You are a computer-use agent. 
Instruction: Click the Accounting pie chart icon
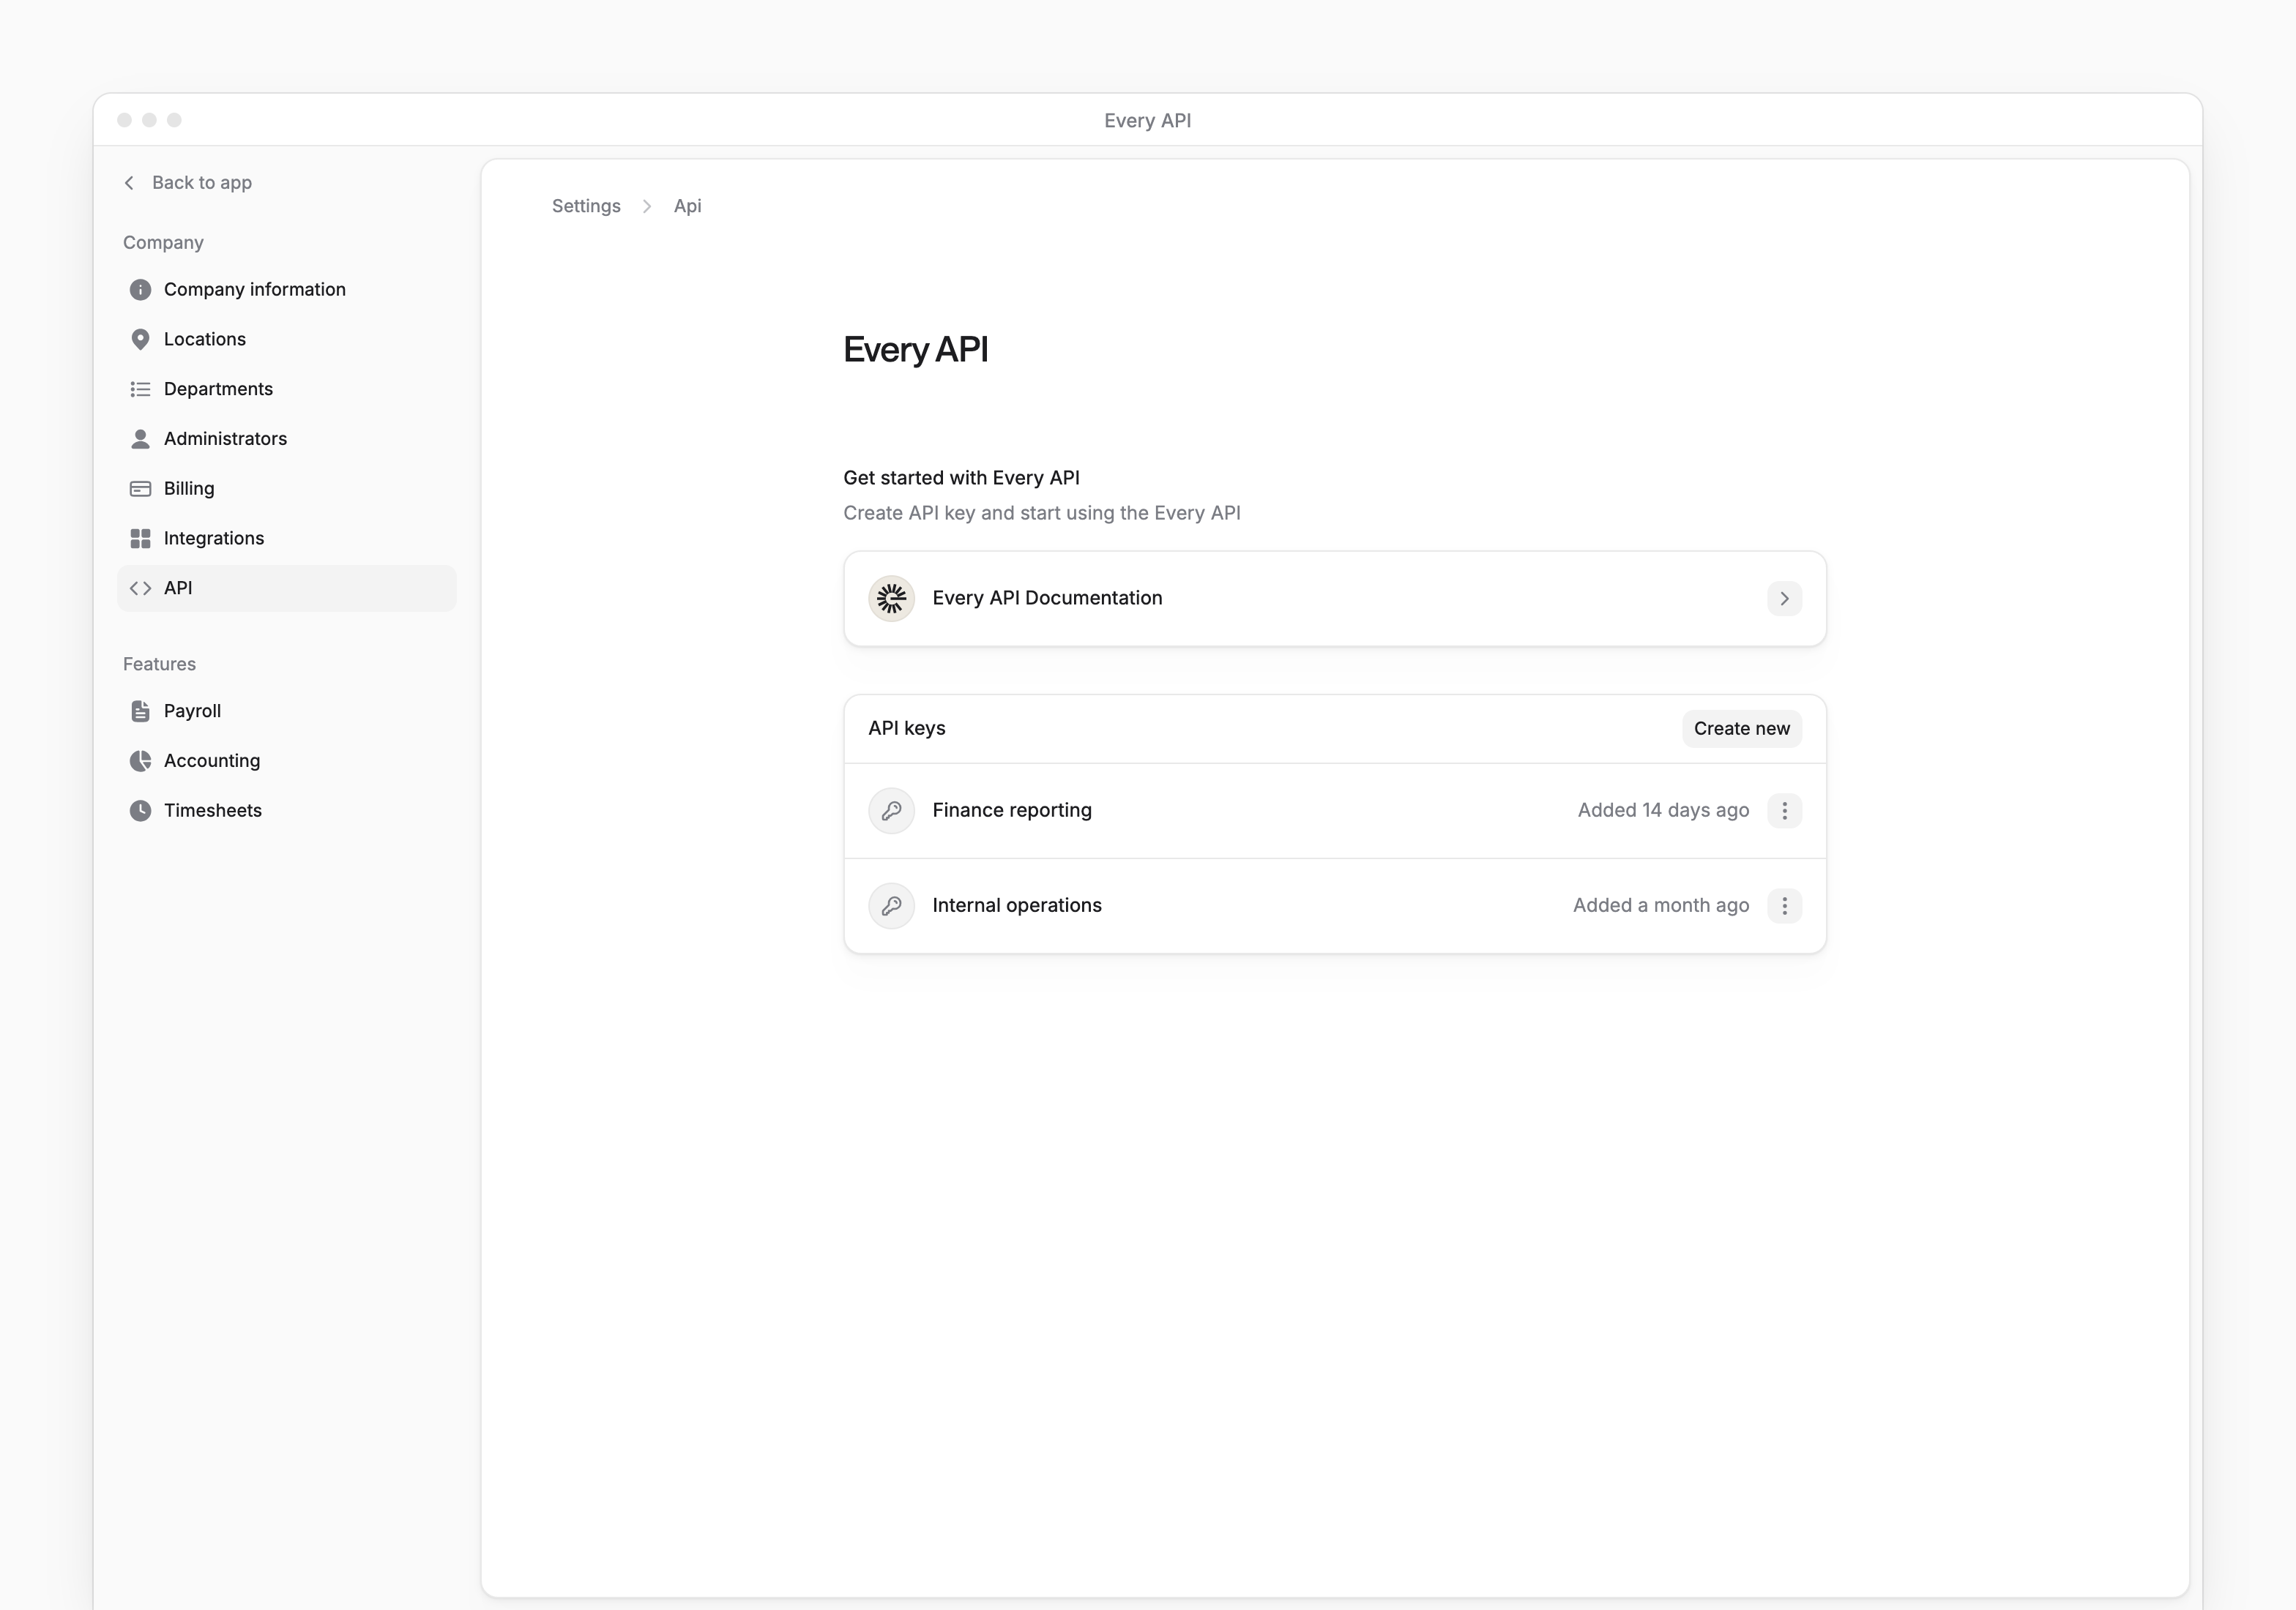pos(140,760)
